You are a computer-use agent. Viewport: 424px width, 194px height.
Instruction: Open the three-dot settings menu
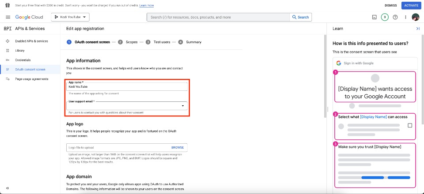pos(405,17)
